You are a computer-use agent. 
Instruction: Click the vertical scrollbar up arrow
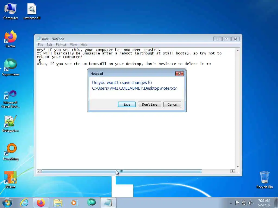(238, 50)
